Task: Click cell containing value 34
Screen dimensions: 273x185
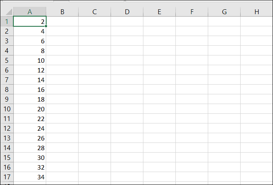Action: point(30,177)
